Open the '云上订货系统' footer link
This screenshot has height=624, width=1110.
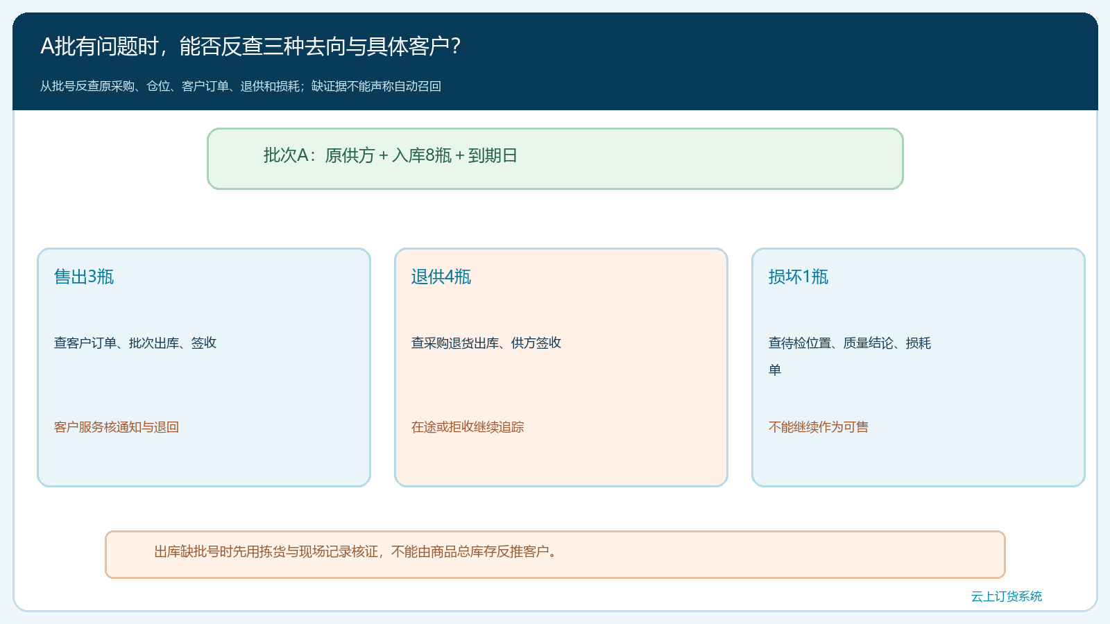pyautogui.click(x=1007, y=596)
